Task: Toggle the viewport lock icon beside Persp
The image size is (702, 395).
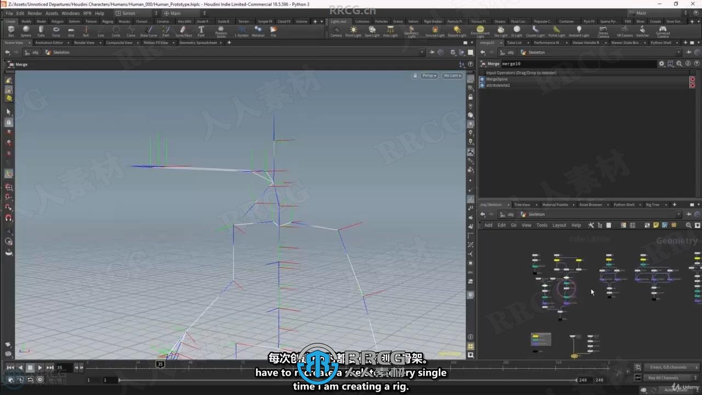Action: [415, 75]
